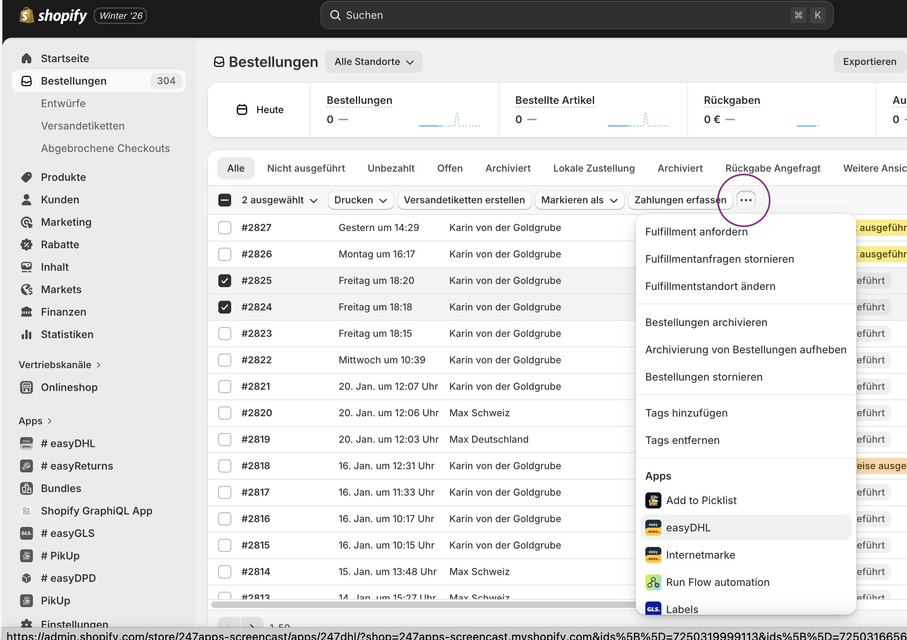Click the easyDHL icon in the bulk actions menu
The height and width of the screenshot is (640, 907).
pyautogui.click(x=653, y=528)
